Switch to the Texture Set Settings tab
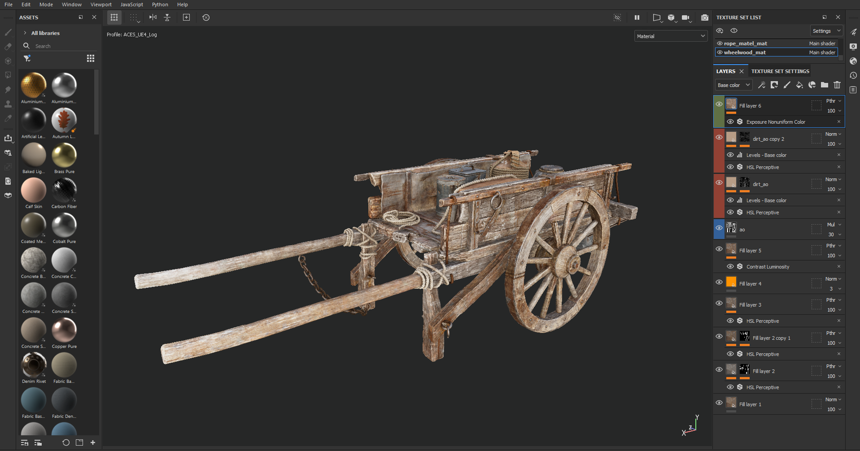This screenshot has height=451, width=860. click(780, 71)
